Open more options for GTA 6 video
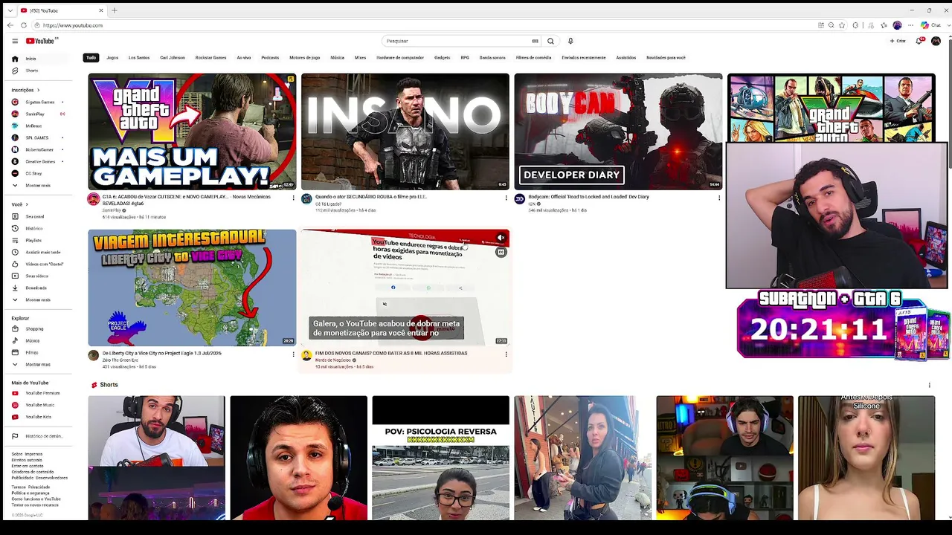 click(x=293, y=198)
